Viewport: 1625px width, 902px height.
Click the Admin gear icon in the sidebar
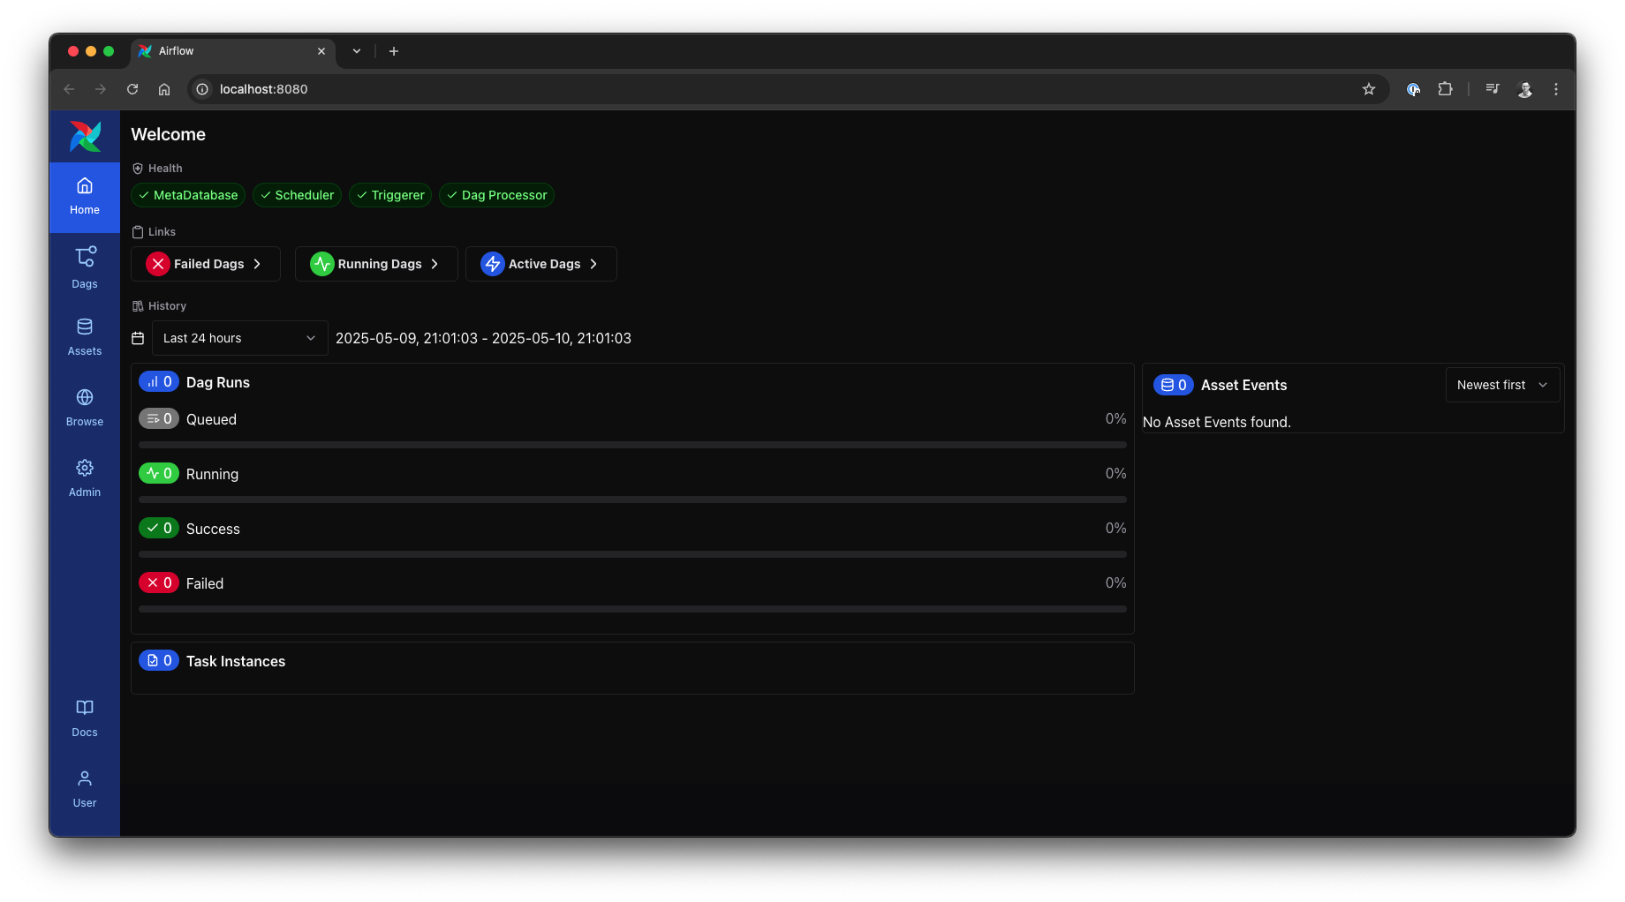[x=84, y=468]
